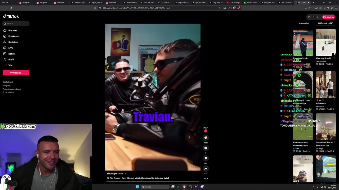Go back with browser back arrow
Image resolution: width=339 pixels, height=190 pixels.
3,8
